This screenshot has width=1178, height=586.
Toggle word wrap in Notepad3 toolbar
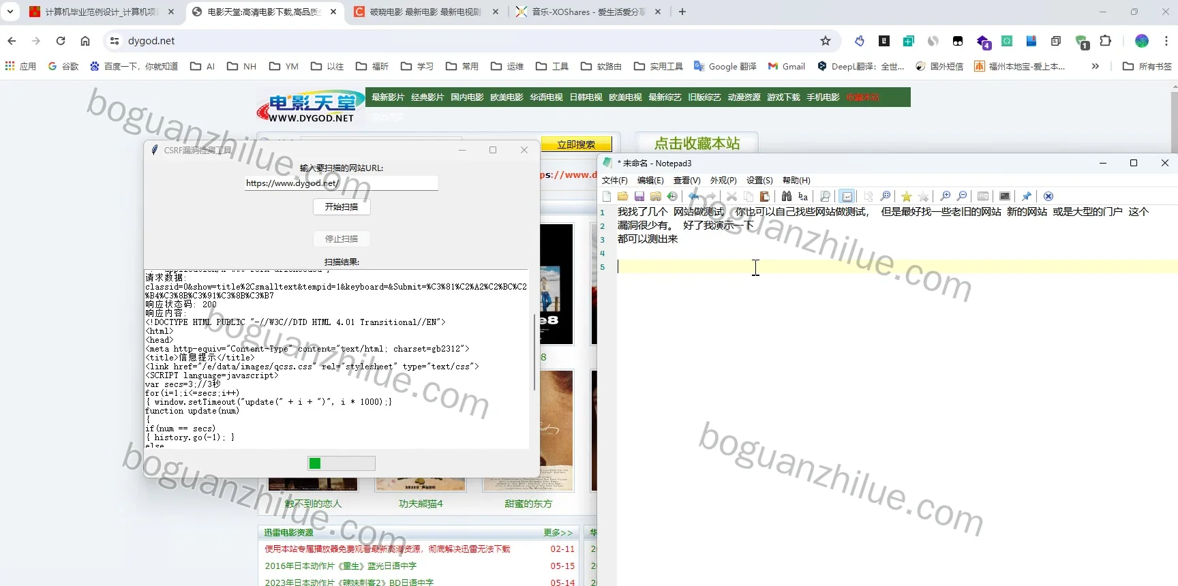click(x=847, y=196)
